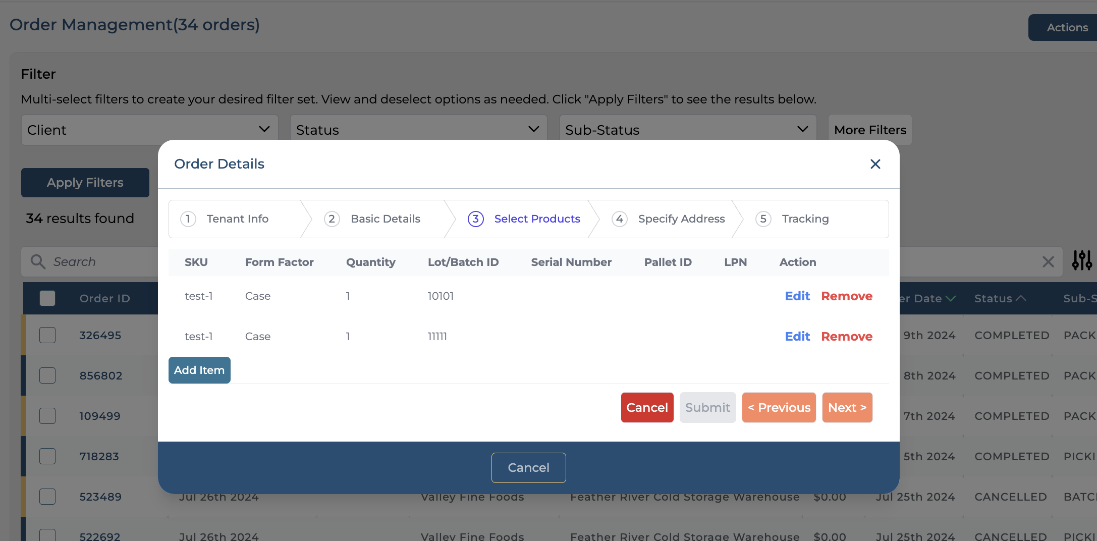1097x541 pixels.
Task: Click the Add Item button
Action: click(199, 370)
